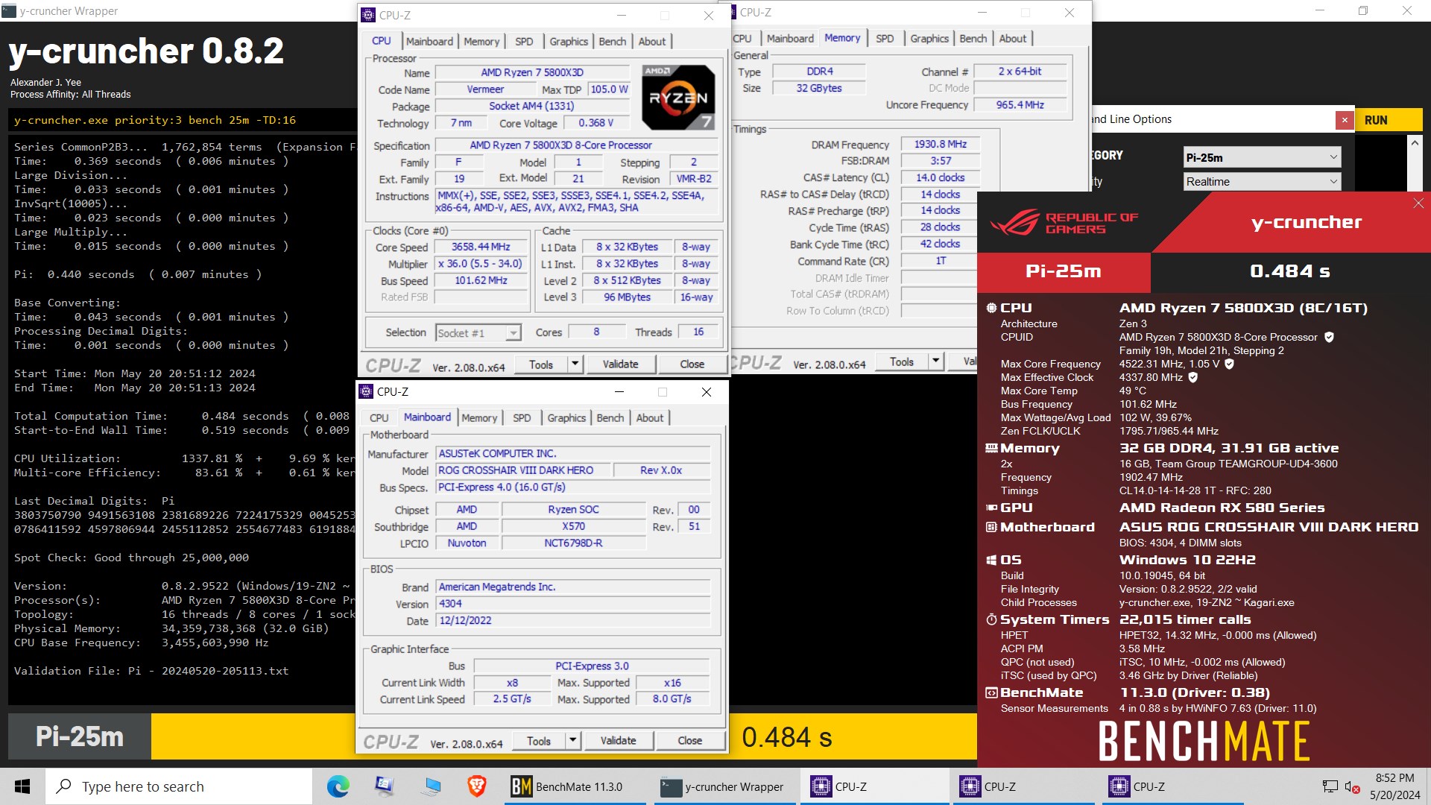Open Bench tab in top CPU-Z window
1431x805 pixels.
[x=613, y=41]
